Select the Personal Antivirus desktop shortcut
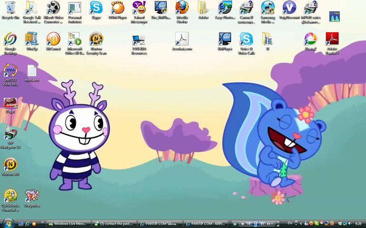The image size is (366, 228). click(75, 12)
